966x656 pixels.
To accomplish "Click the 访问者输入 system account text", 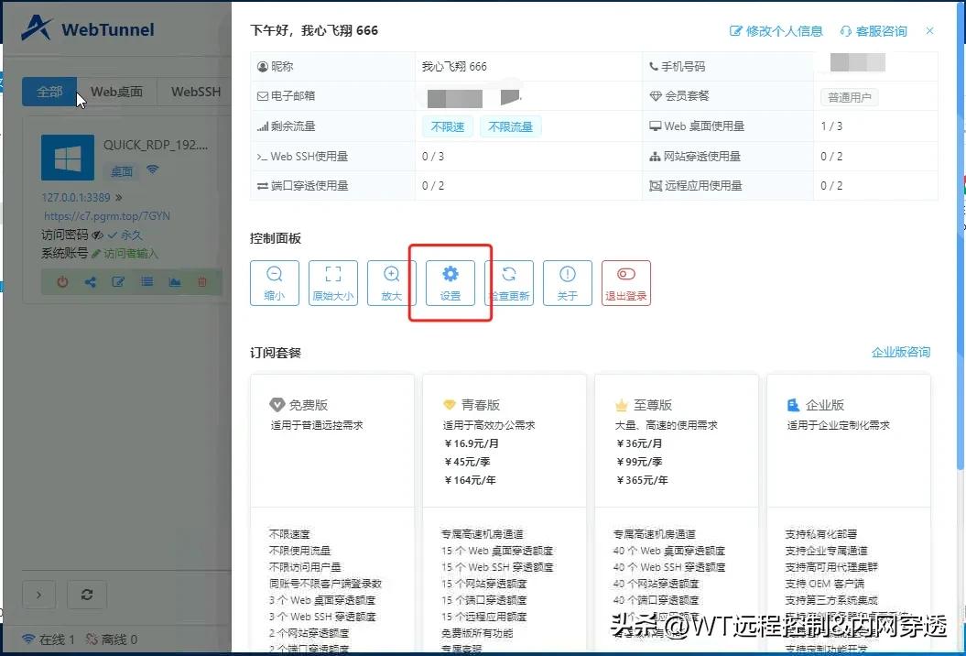I will click(131, 254).
